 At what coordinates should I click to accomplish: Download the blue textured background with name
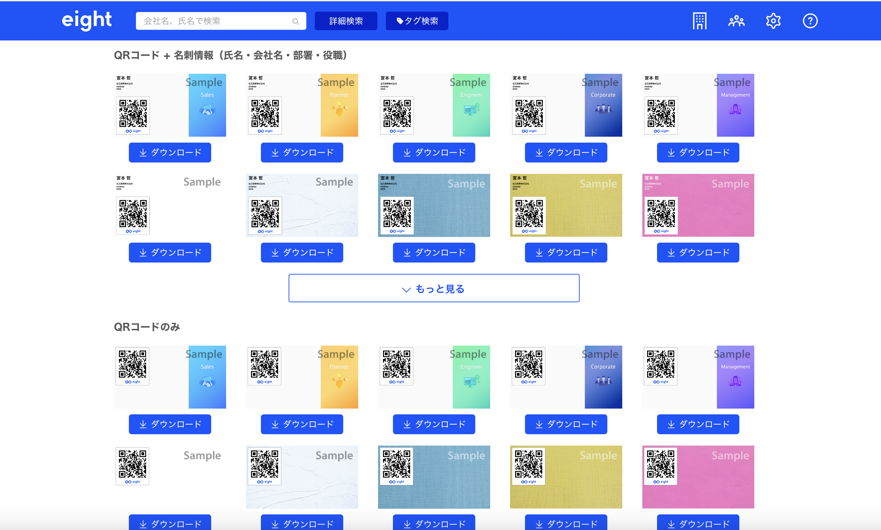pyautogui.click(x=434, y=253)
